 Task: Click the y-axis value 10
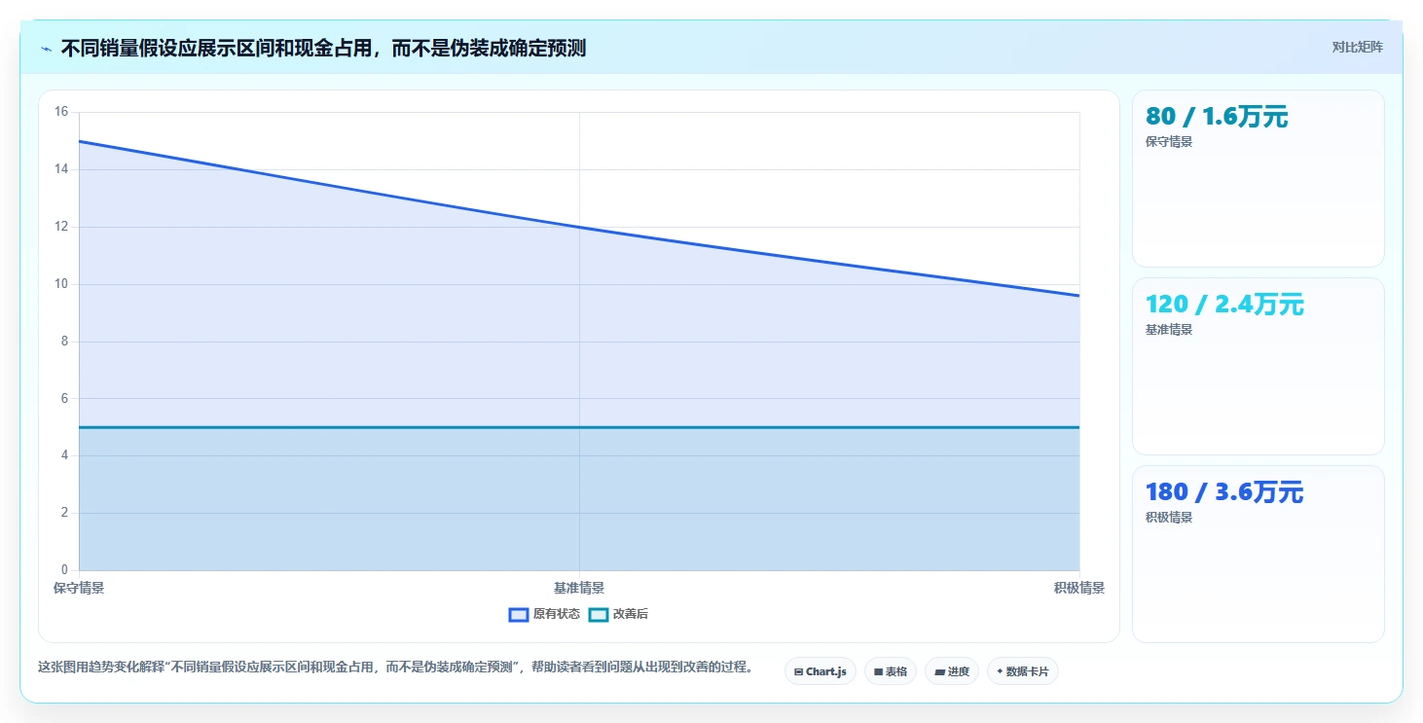[x=61, y=284]
